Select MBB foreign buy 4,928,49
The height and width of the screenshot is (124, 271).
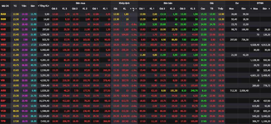click(255, 45)
